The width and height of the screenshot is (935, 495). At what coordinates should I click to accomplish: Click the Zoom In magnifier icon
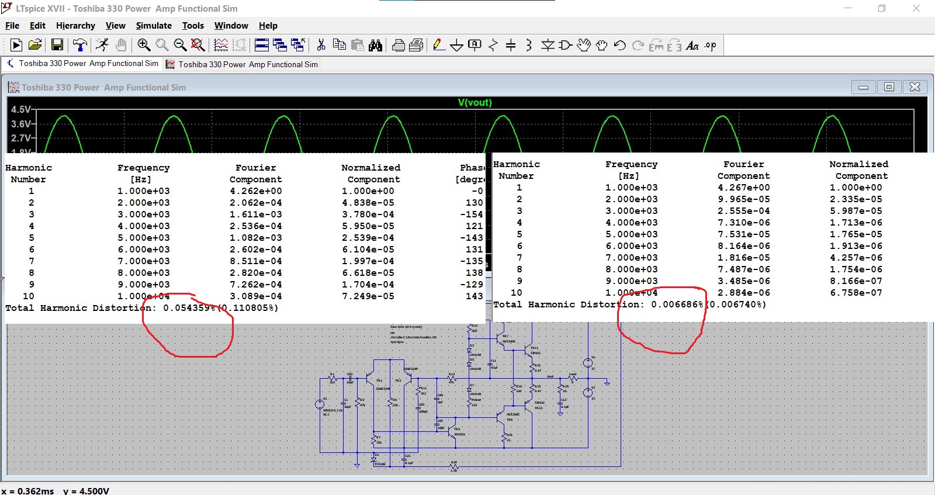(x=144, y=45)
